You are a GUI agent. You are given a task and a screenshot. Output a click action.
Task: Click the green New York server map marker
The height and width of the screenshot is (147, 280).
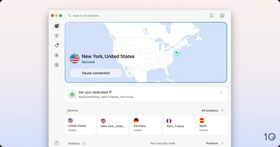[x=176, y=52]
